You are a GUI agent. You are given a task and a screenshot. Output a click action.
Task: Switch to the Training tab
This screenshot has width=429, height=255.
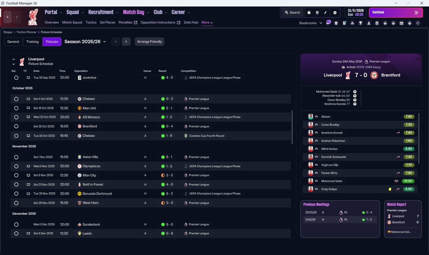tap(33, 42)
